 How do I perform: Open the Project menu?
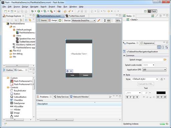pyautogui.click(x=52, y=7)
